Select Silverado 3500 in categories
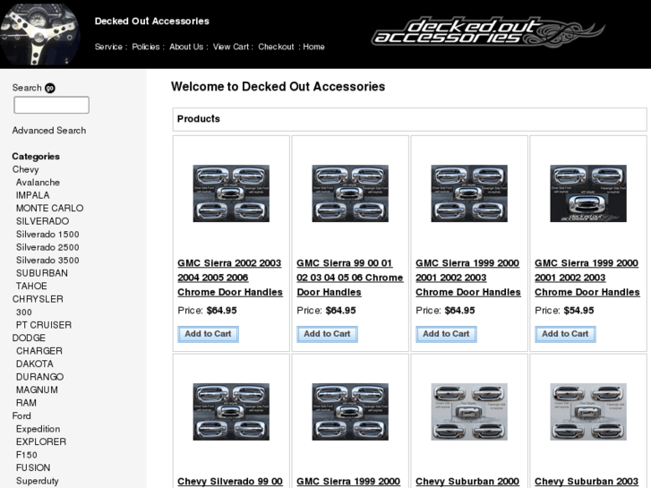The image size is (651, 488). (x=47, y=260)
